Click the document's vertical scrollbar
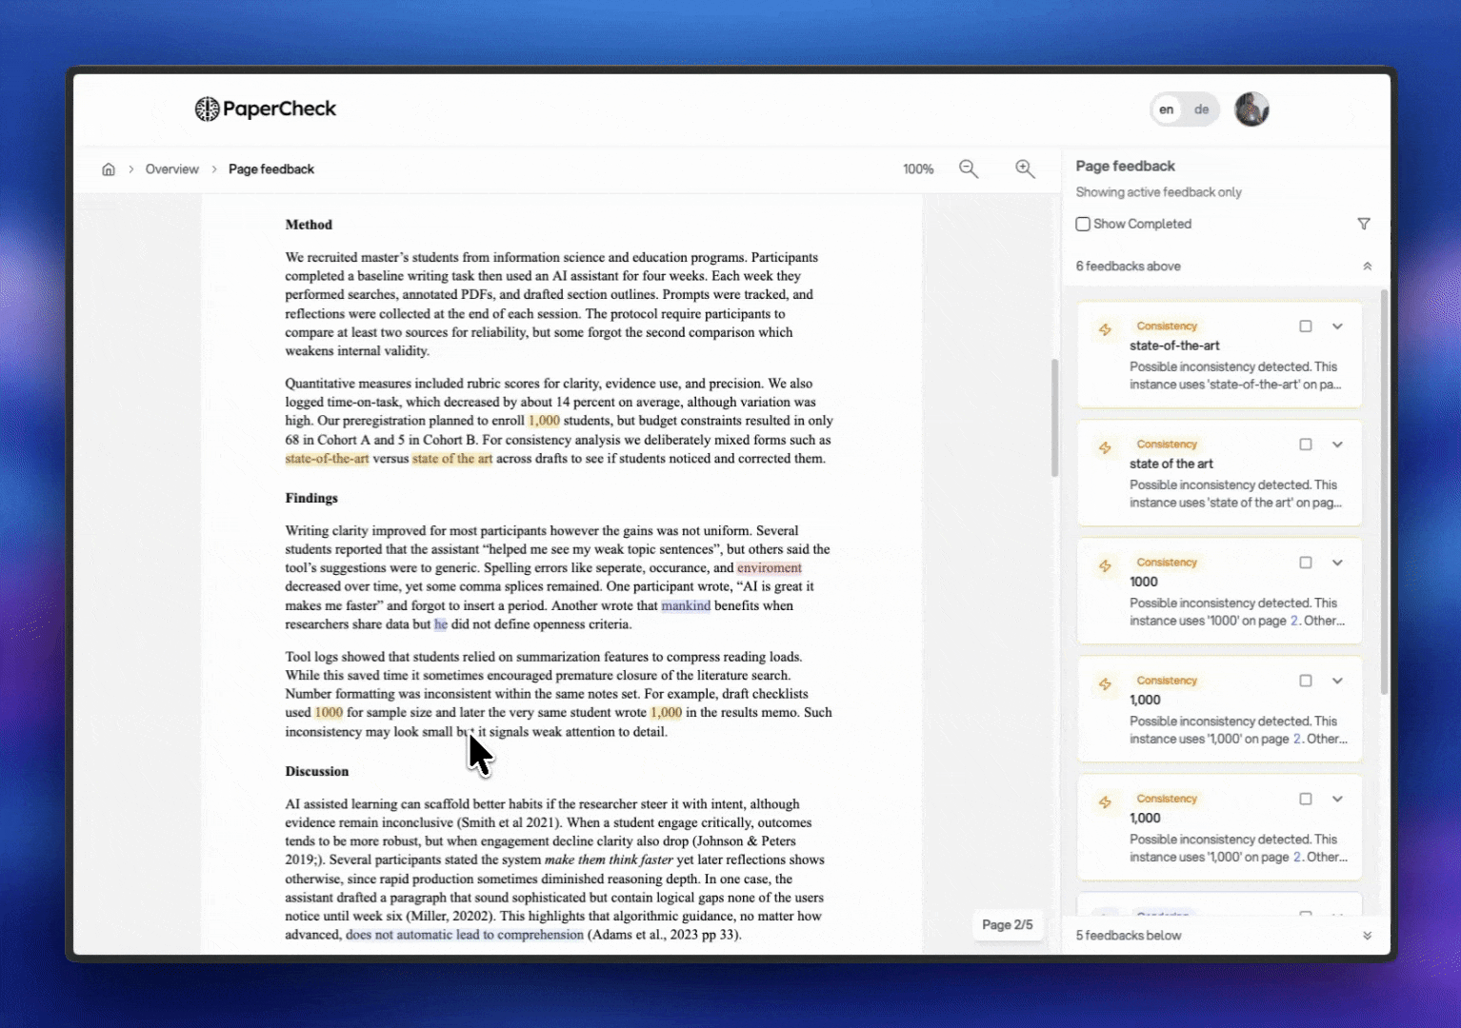Image resolution: width=1461 pixels, height=1028 pixels. 1054,418
